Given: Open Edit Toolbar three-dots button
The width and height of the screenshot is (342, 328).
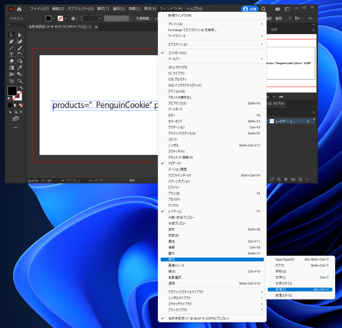Looking at the screenshot, I should (x=15, y=127).
